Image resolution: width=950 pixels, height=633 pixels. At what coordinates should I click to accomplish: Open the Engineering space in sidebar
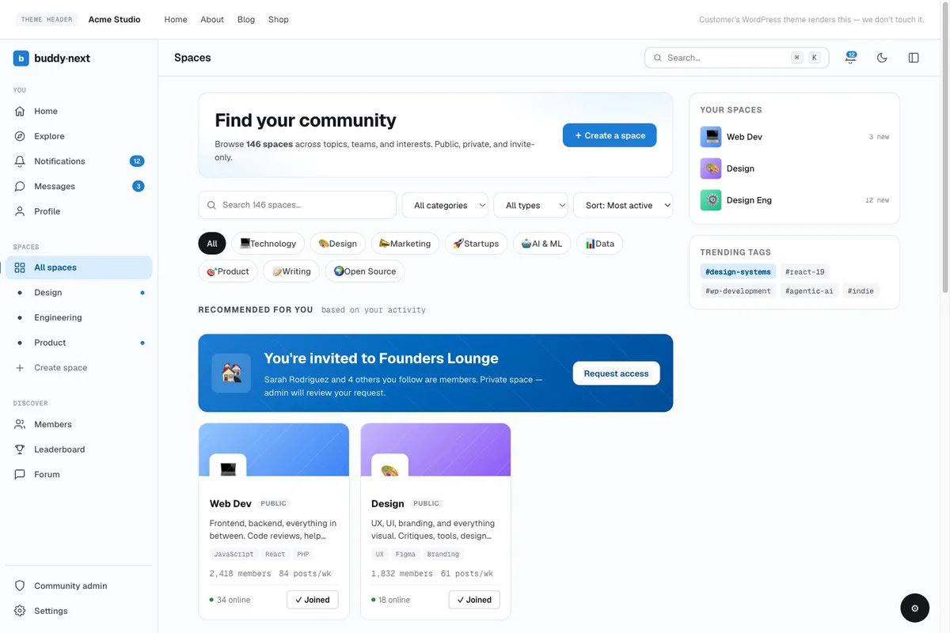[79, 317]
